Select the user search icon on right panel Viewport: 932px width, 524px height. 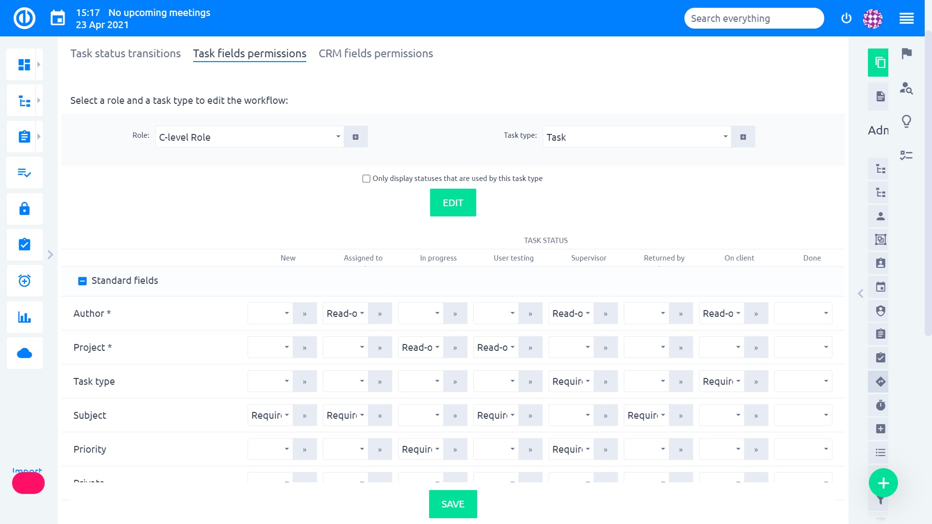coord(906,89)
